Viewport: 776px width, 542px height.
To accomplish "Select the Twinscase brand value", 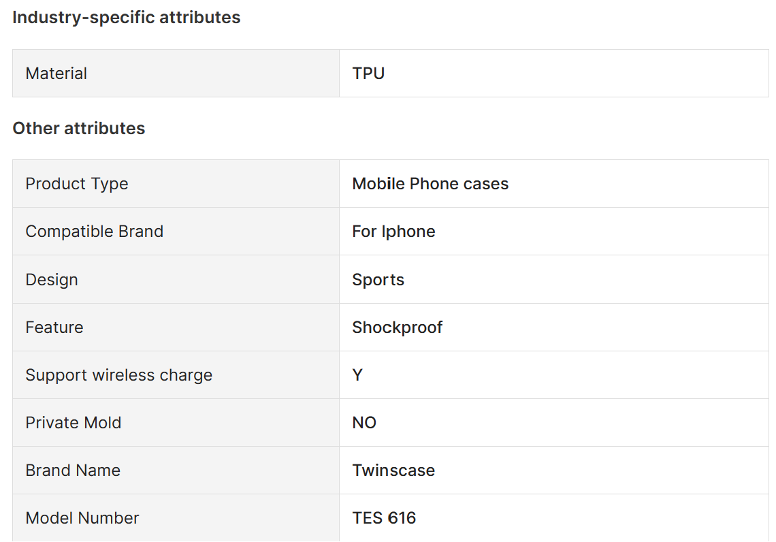I will point(393,471).
